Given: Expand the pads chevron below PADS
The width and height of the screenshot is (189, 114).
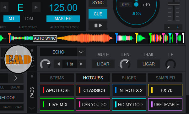Looking at the screenshot, I should [32, 108].
